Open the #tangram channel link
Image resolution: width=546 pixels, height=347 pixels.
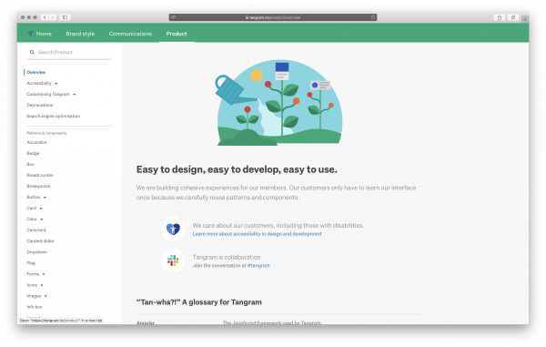pos(258,265)
